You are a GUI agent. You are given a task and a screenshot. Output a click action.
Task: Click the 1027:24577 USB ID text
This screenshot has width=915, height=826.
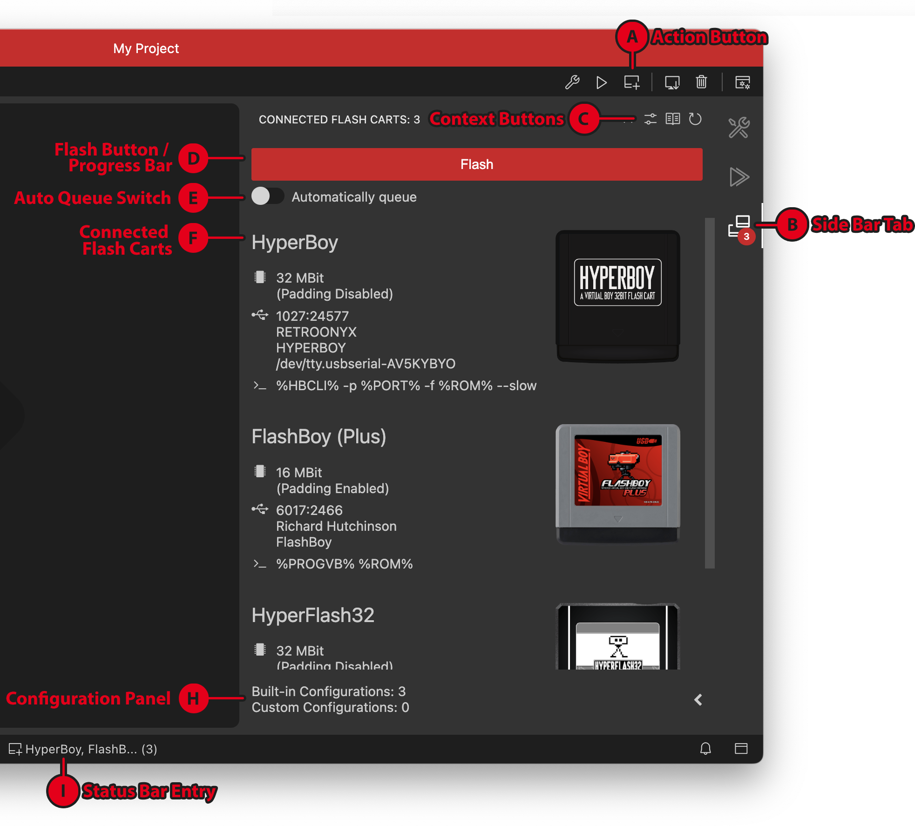tap(312, 316)
